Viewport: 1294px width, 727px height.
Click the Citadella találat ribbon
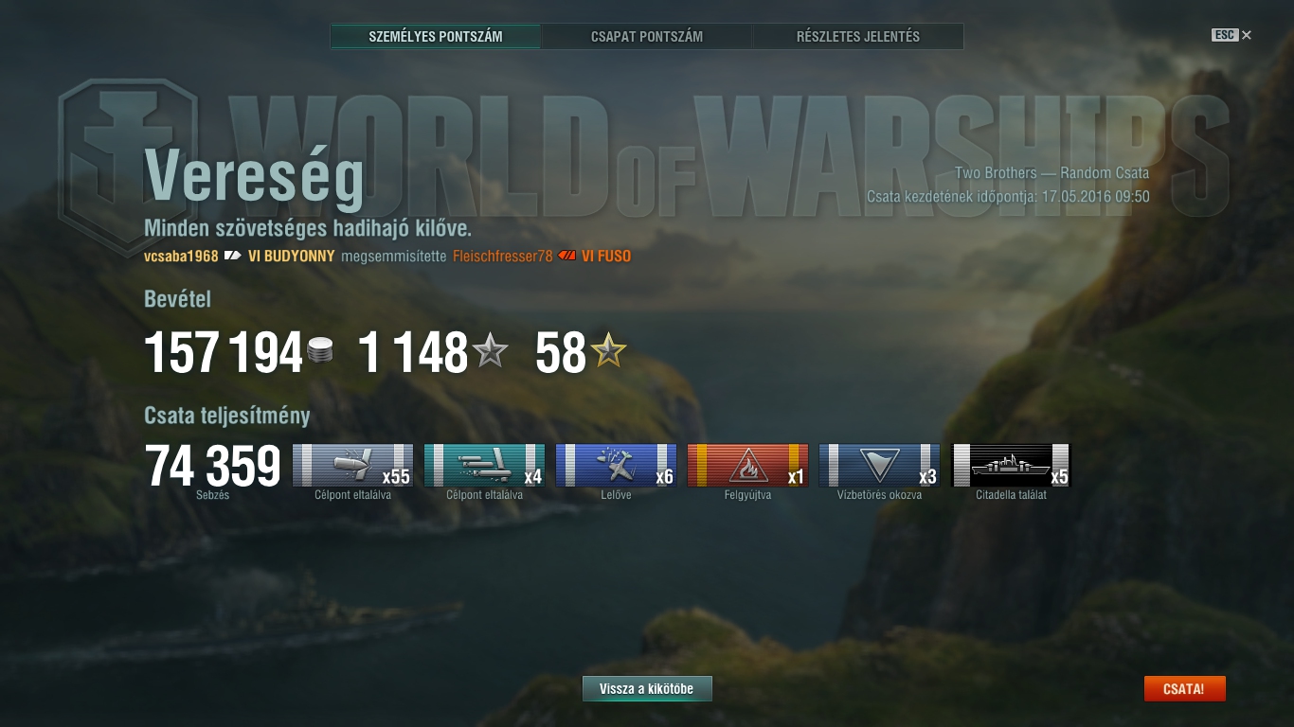[1011, 465]
